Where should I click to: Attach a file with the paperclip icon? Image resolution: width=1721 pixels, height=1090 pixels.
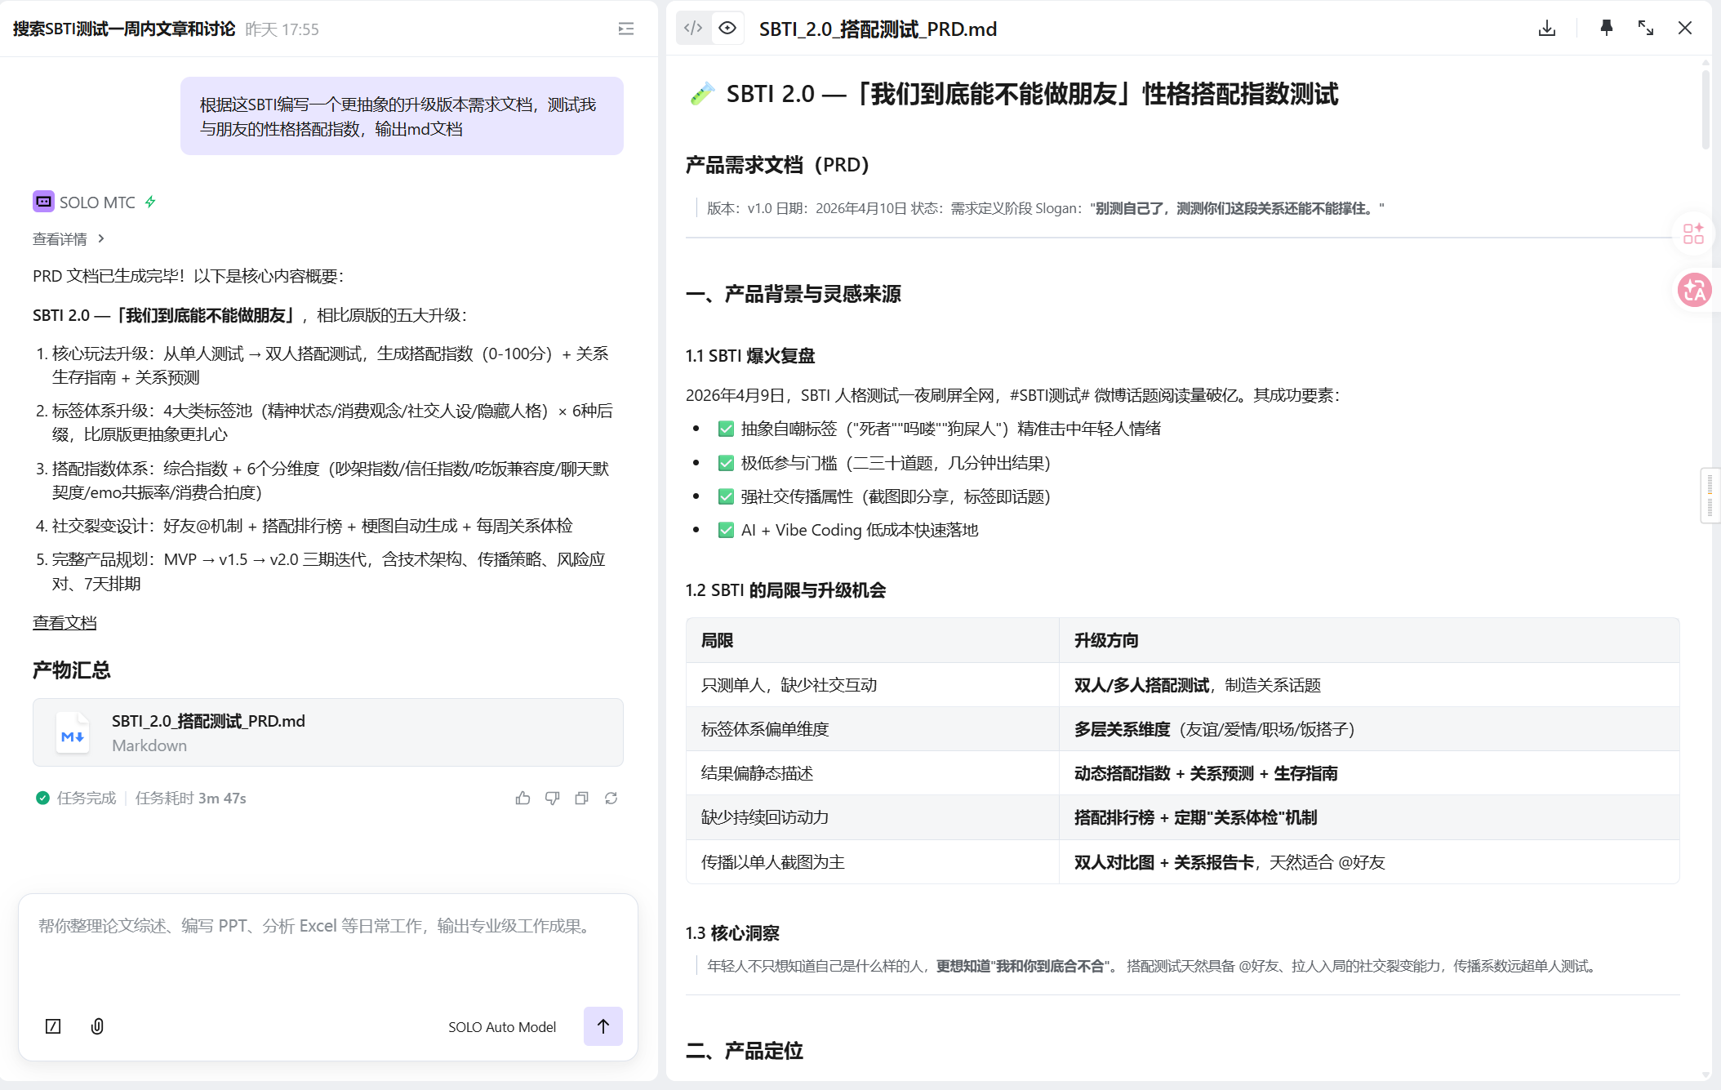(x=97, y=1026)
